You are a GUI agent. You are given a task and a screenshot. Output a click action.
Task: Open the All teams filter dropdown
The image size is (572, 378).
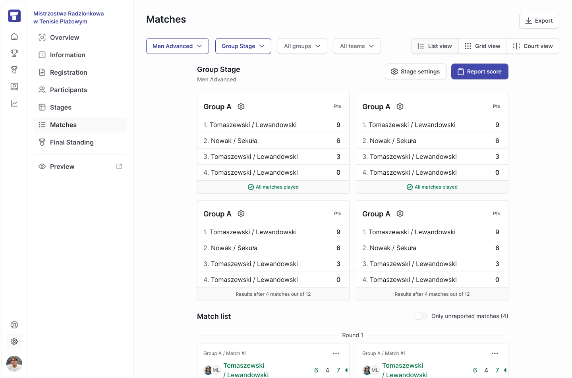point(357,46)
